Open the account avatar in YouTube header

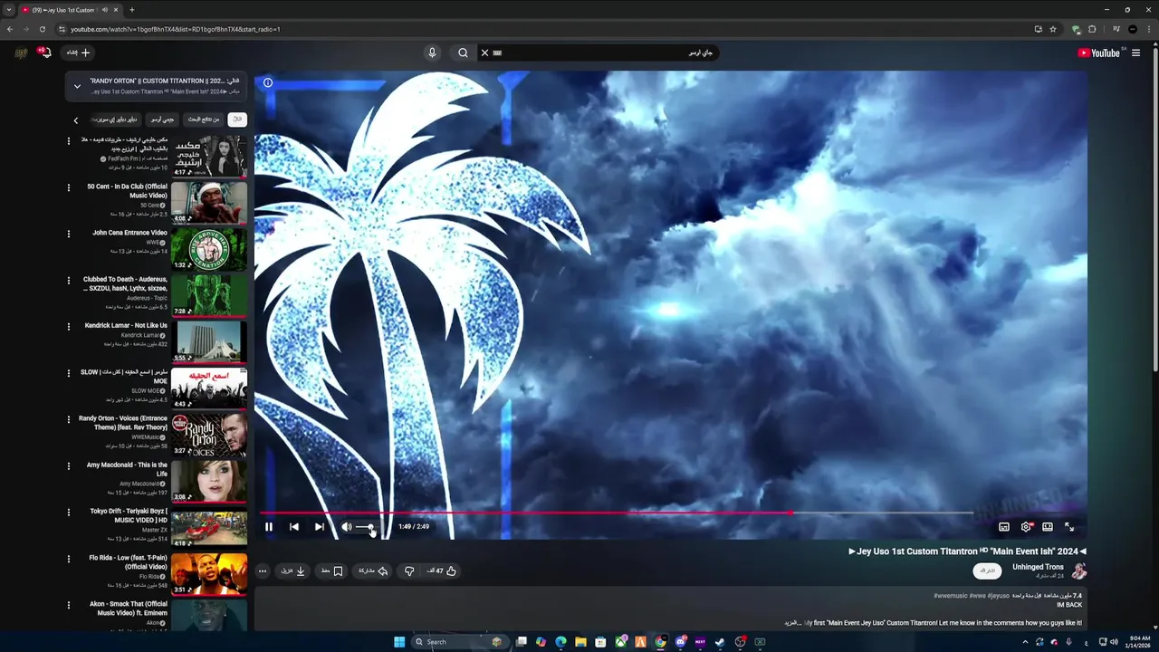pyautogui.click(x=21, y=53)
